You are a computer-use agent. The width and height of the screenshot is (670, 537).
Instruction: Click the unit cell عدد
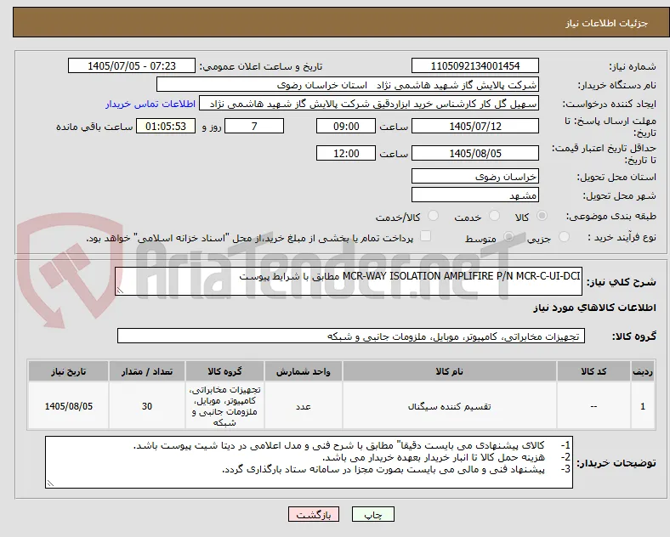coord(304,406)
